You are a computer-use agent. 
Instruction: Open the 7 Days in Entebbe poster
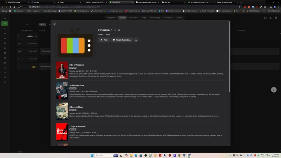(x=62, y=132)
